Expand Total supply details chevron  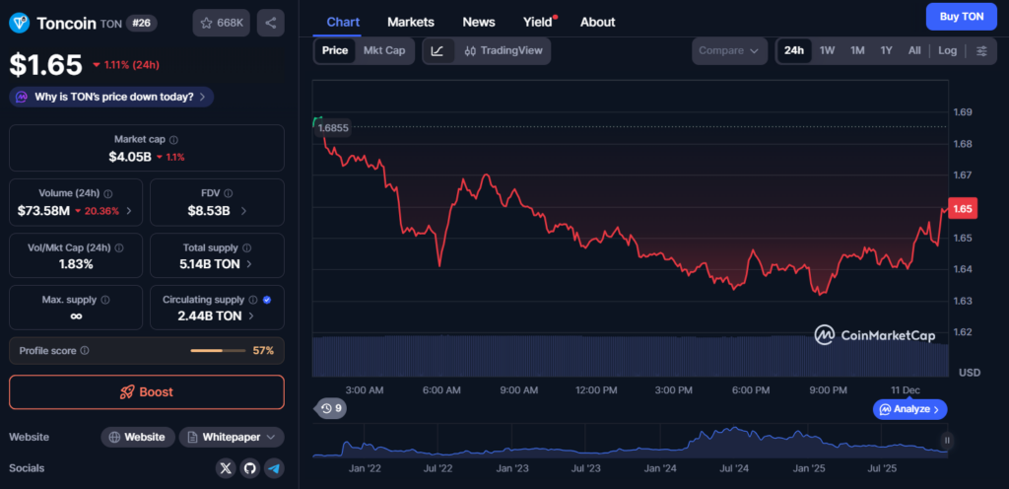[249, 264]
